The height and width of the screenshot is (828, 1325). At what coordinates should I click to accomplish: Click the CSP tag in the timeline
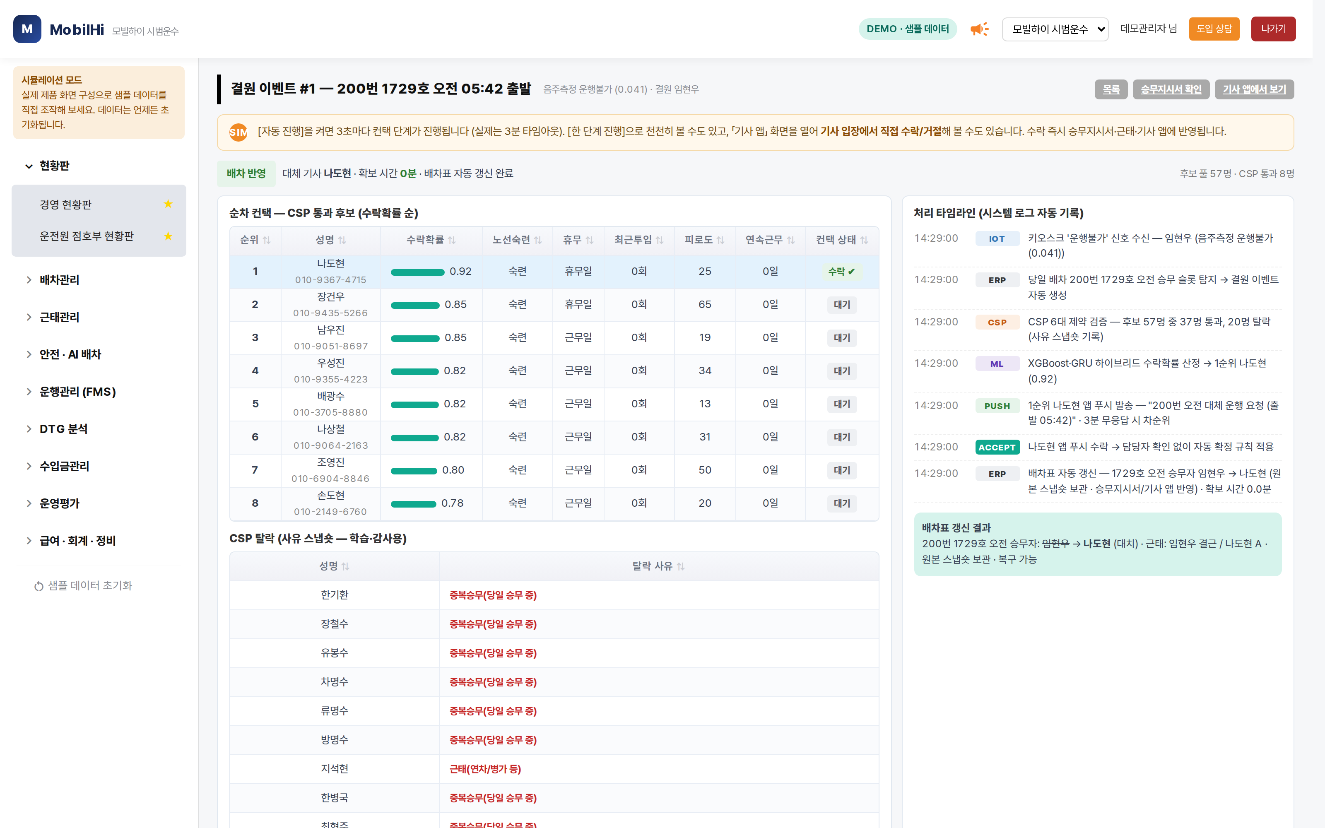[997, 323]
